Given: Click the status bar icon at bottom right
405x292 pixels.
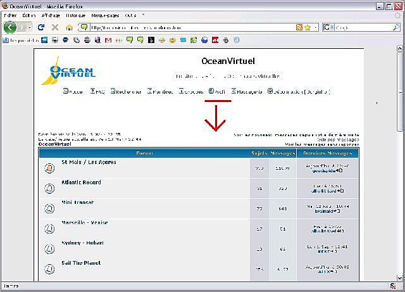Looking at the screenshot, I should pos(393,286).
